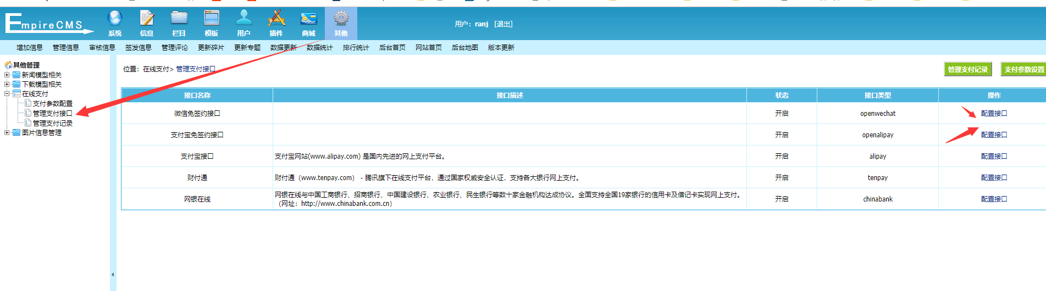Image resolution: width=1046 pixels, height=291 pixels.
Task: Open 增加信息 in the menu bar
Action: click(x=30, y=48)
